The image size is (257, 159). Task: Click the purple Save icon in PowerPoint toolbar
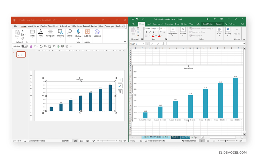point(31,46)
